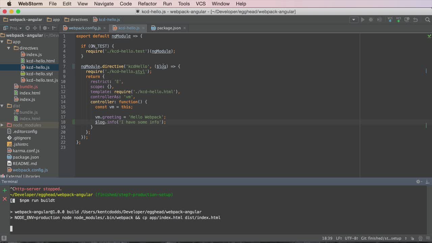Click the revert changes arrow icon
The height and width of the screenshot is (243, 432).
tap(415, 20)
